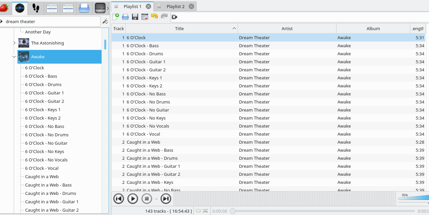Open collection options wrench menu
429x215 pixels.
[x=105, y=21]
